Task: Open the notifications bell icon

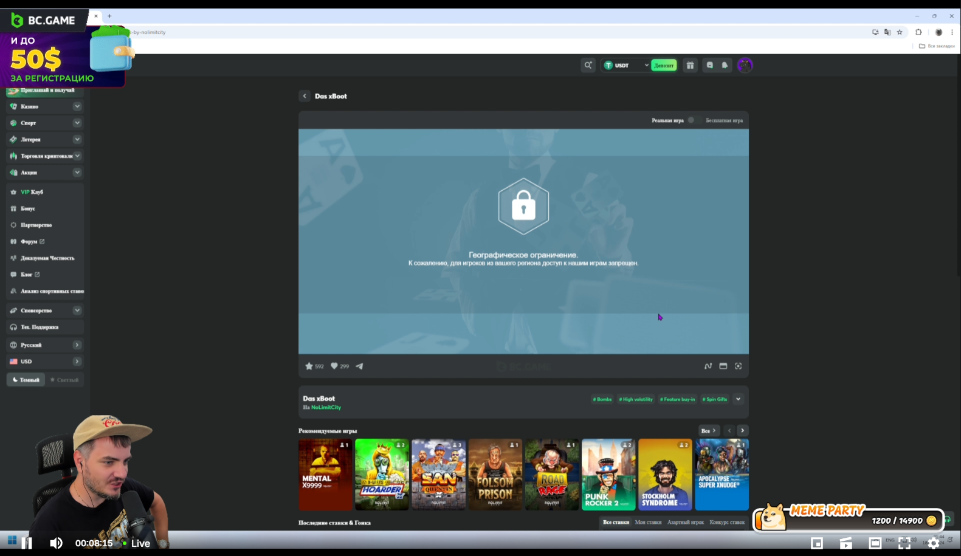Action: 725,65
